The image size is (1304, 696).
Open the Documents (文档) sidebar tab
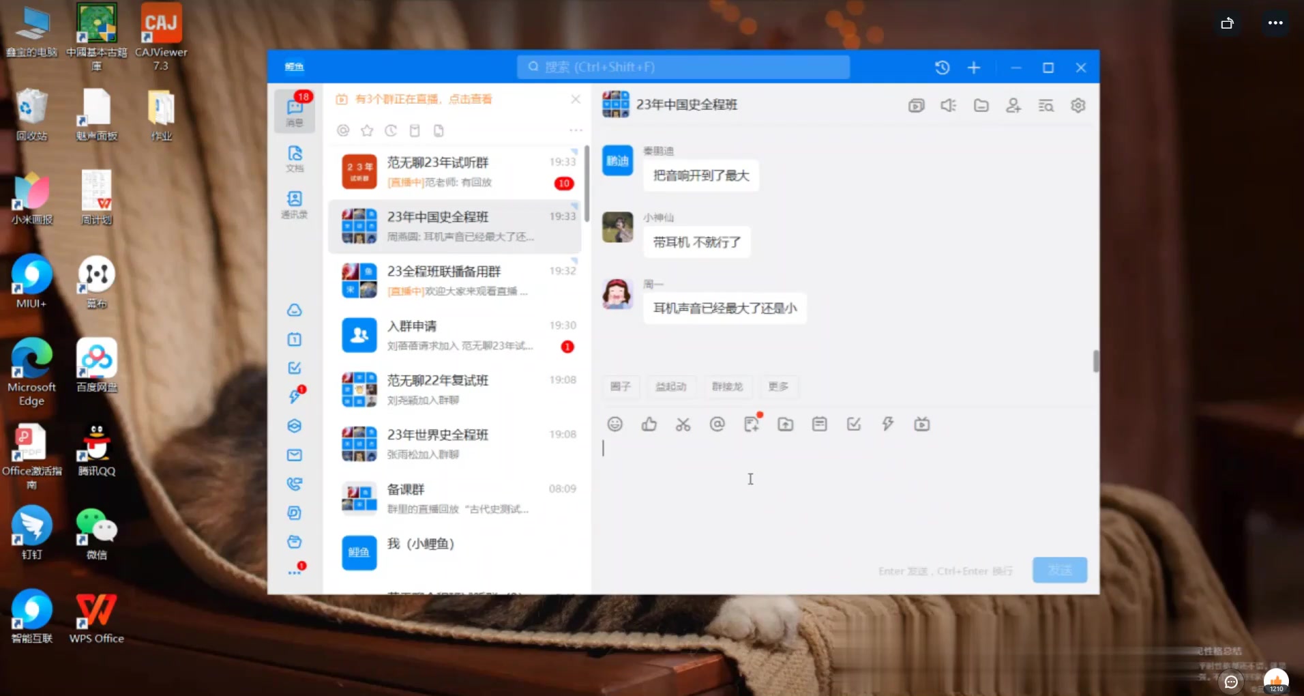pos(295,158)
